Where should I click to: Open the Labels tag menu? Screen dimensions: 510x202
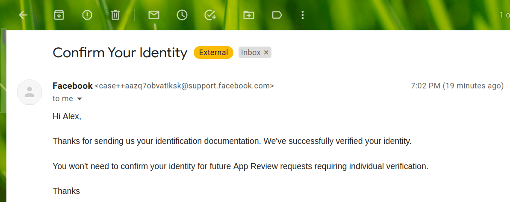pos(277,15)
